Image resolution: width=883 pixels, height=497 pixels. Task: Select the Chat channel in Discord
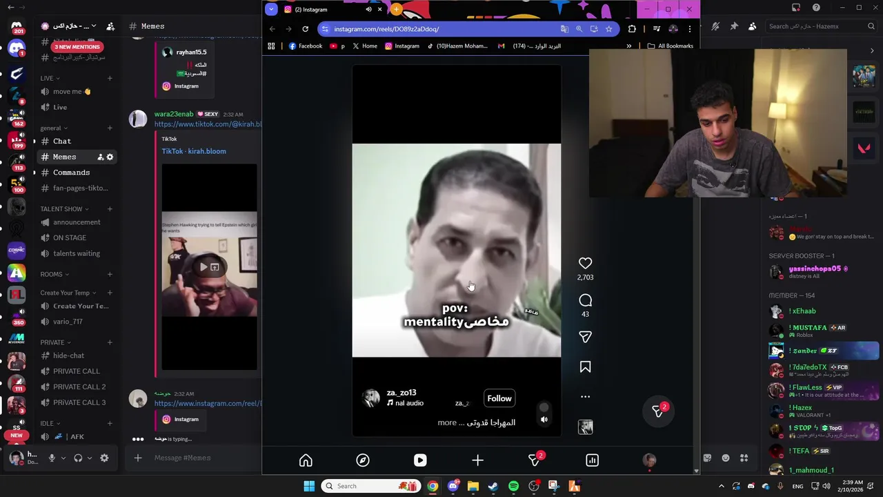click(x=76, y=141)
